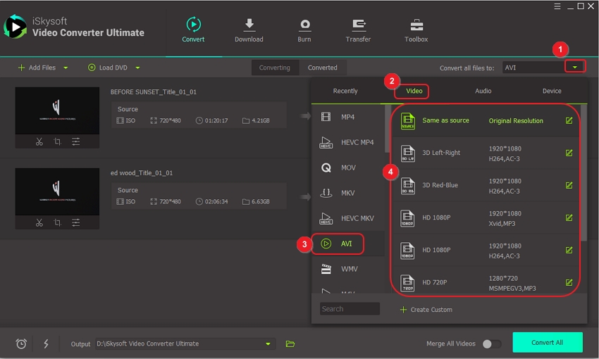Click the preset list scrollbar
The width and height of the screenshot is (599, 359).
pyautogui.click(x=583, y=173)
